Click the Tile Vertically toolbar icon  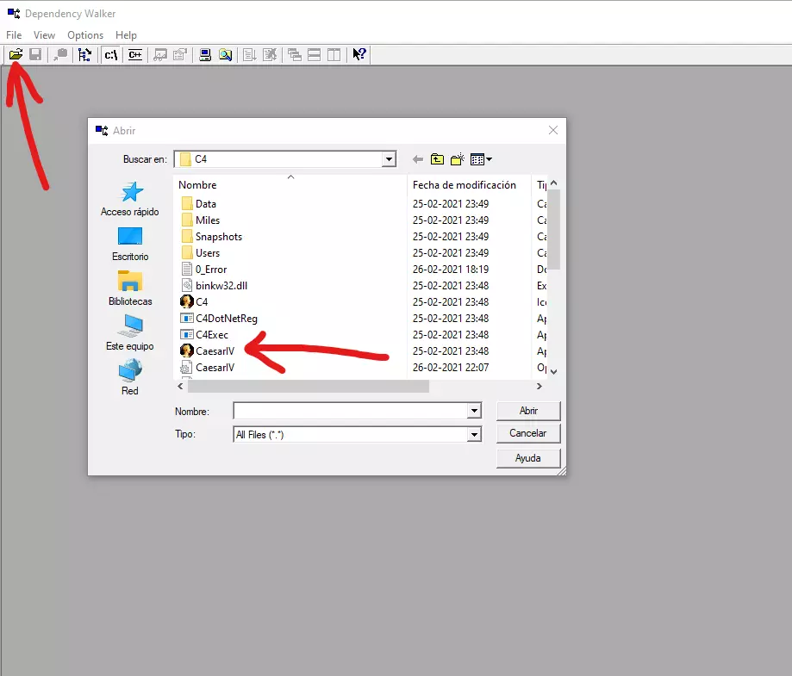pos(334,54)
